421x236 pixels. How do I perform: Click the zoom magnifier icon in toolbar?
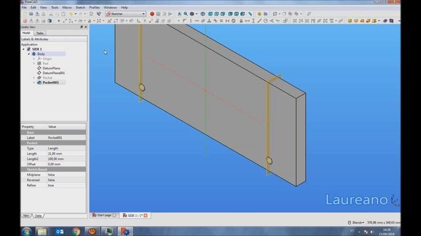pyautogui.click(x=186, y=14)
